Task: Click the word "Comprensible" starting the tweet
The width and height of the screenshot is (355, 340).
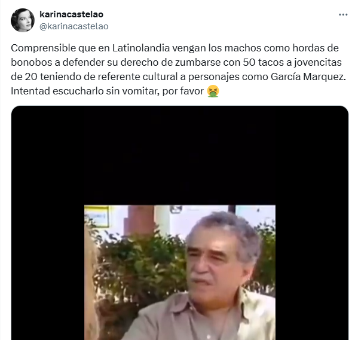Action: coord(43,48)
